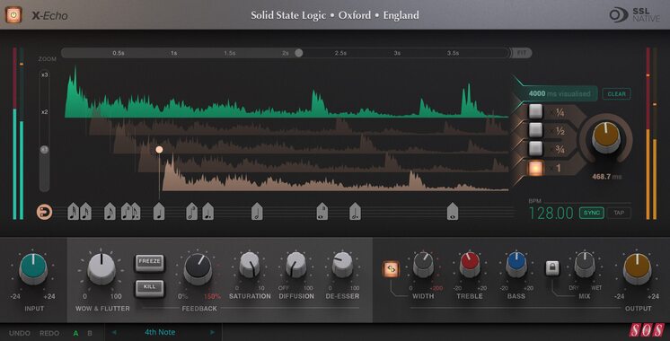Image resolution: width=670 pixels, height=341 pixels.
Task: Toggle the KILL button
Action: (150, 288)
